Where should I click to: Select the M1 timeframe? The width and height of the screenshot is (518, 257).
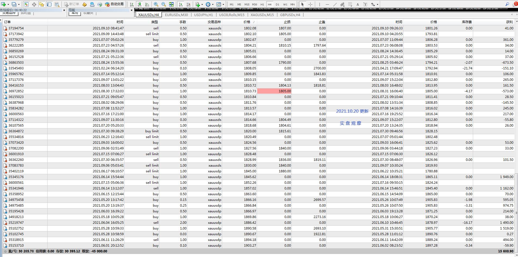click(232, 4)
